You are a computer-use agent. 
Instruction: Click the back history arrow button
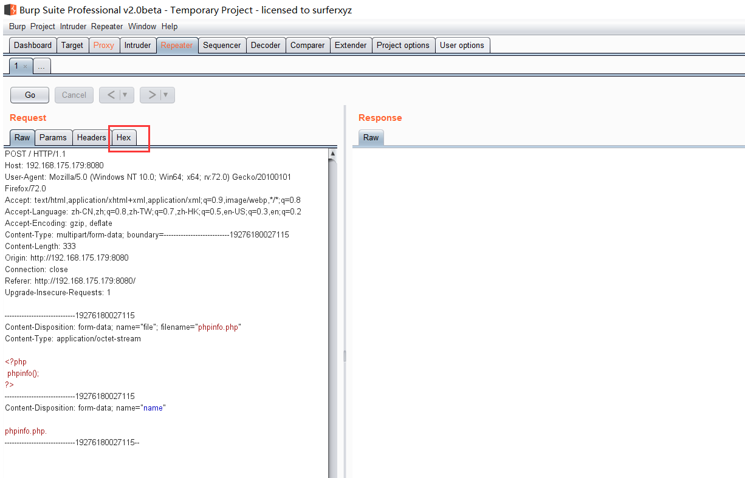point(110,95)
